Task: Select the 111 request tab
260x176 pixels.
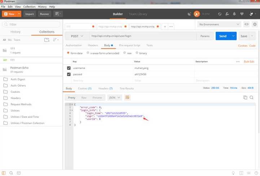Action: point(80,27)
